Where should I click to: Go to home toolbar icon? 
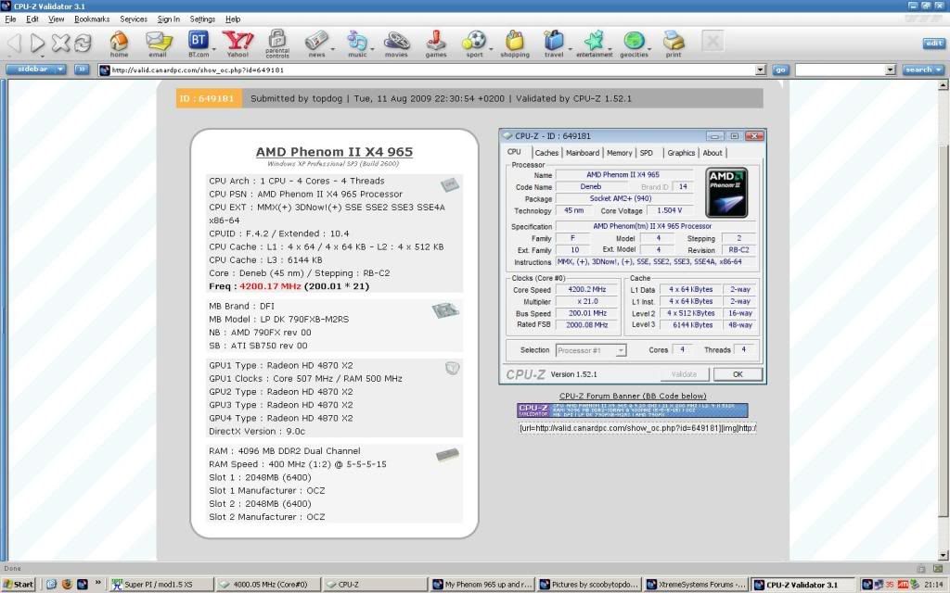pos(120,44)
